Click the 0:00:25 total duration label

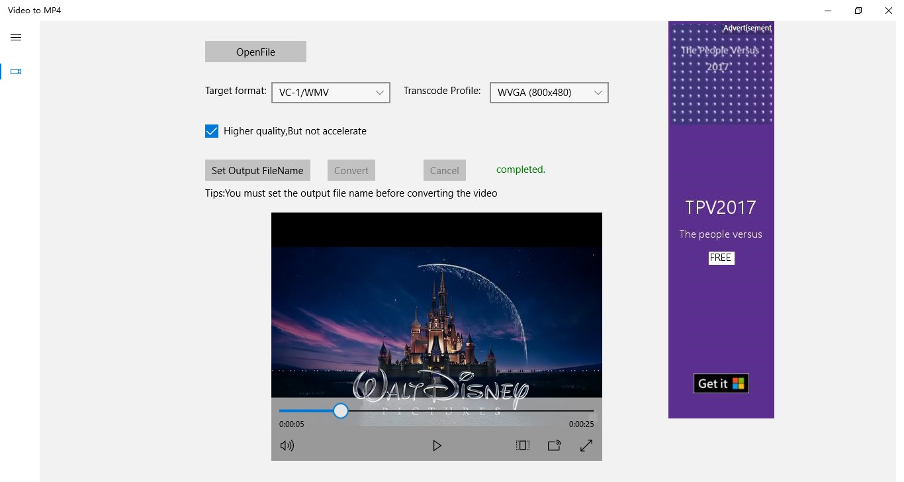pos(581,424)
